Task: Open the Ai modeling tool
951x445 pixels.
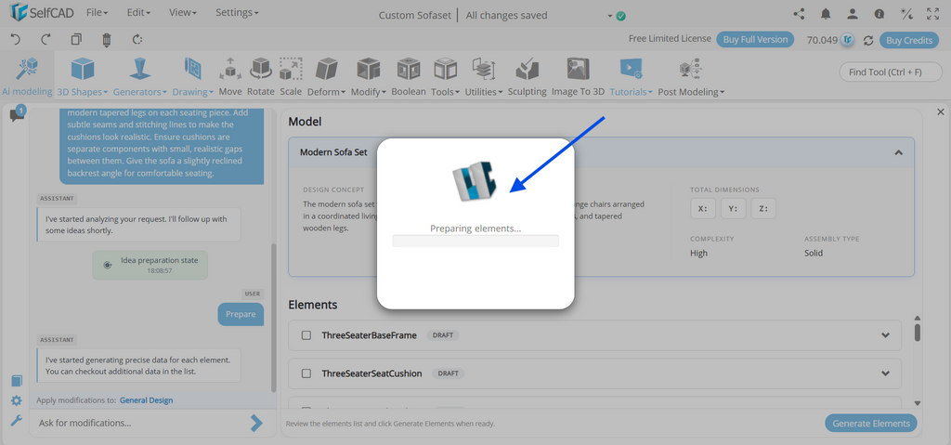Action: tap(27, 76)
